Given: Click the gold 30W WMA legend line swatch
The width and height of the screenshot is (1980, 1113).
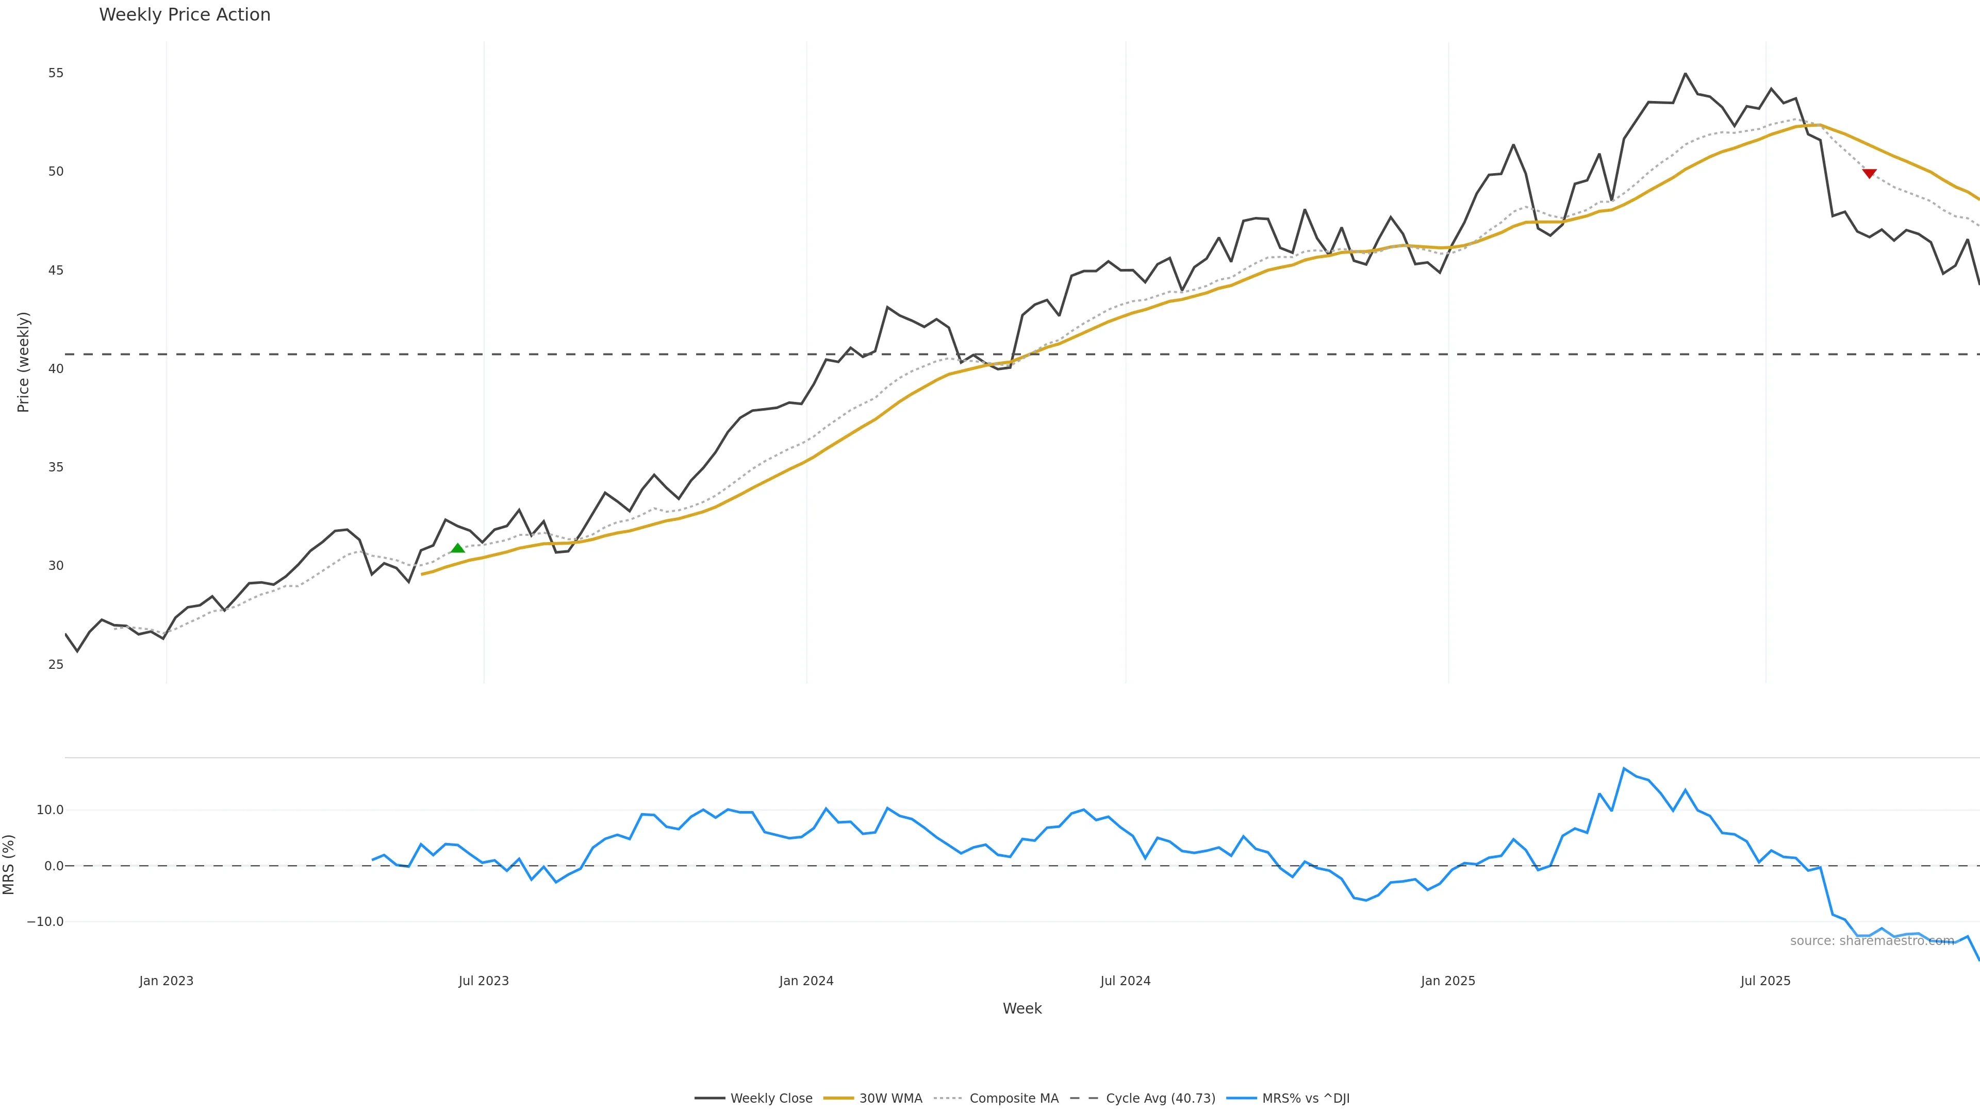Looking at the screenshot, I should coord(838,1099).
